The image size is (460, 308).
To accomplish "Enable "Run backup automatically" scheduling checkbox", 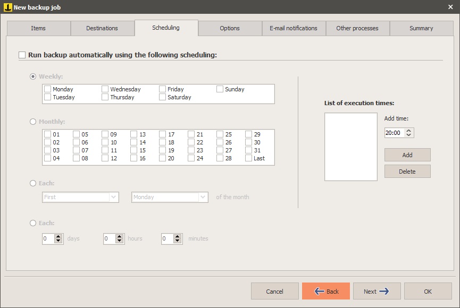I will pos(22,55).
